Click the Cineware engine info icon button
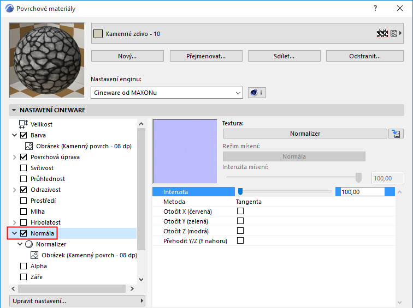Image resolution: width=413 pixels, height=308 pixels. [x=257, y=93]
